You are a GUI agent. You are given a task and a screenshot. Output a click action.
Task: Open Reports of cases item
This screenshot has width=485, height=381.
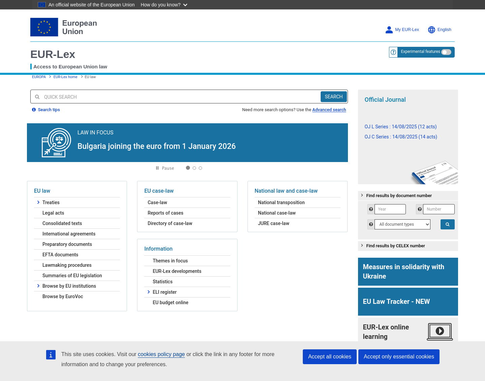coord(165,213)
